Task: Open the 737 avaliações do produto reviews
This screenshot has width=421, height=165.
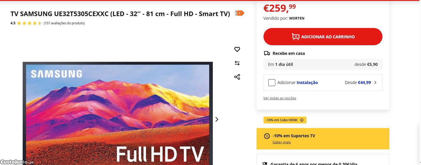Action: [x=64, y=23]
